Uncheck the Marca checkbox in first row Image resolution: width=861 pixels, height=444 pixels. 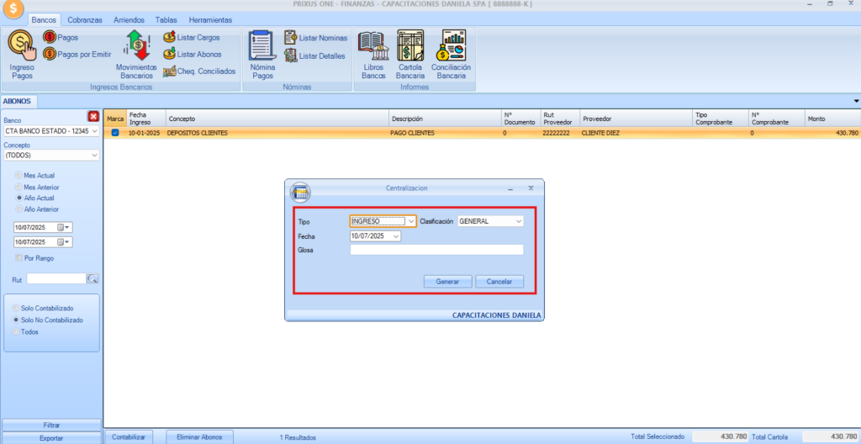[115, 133]
